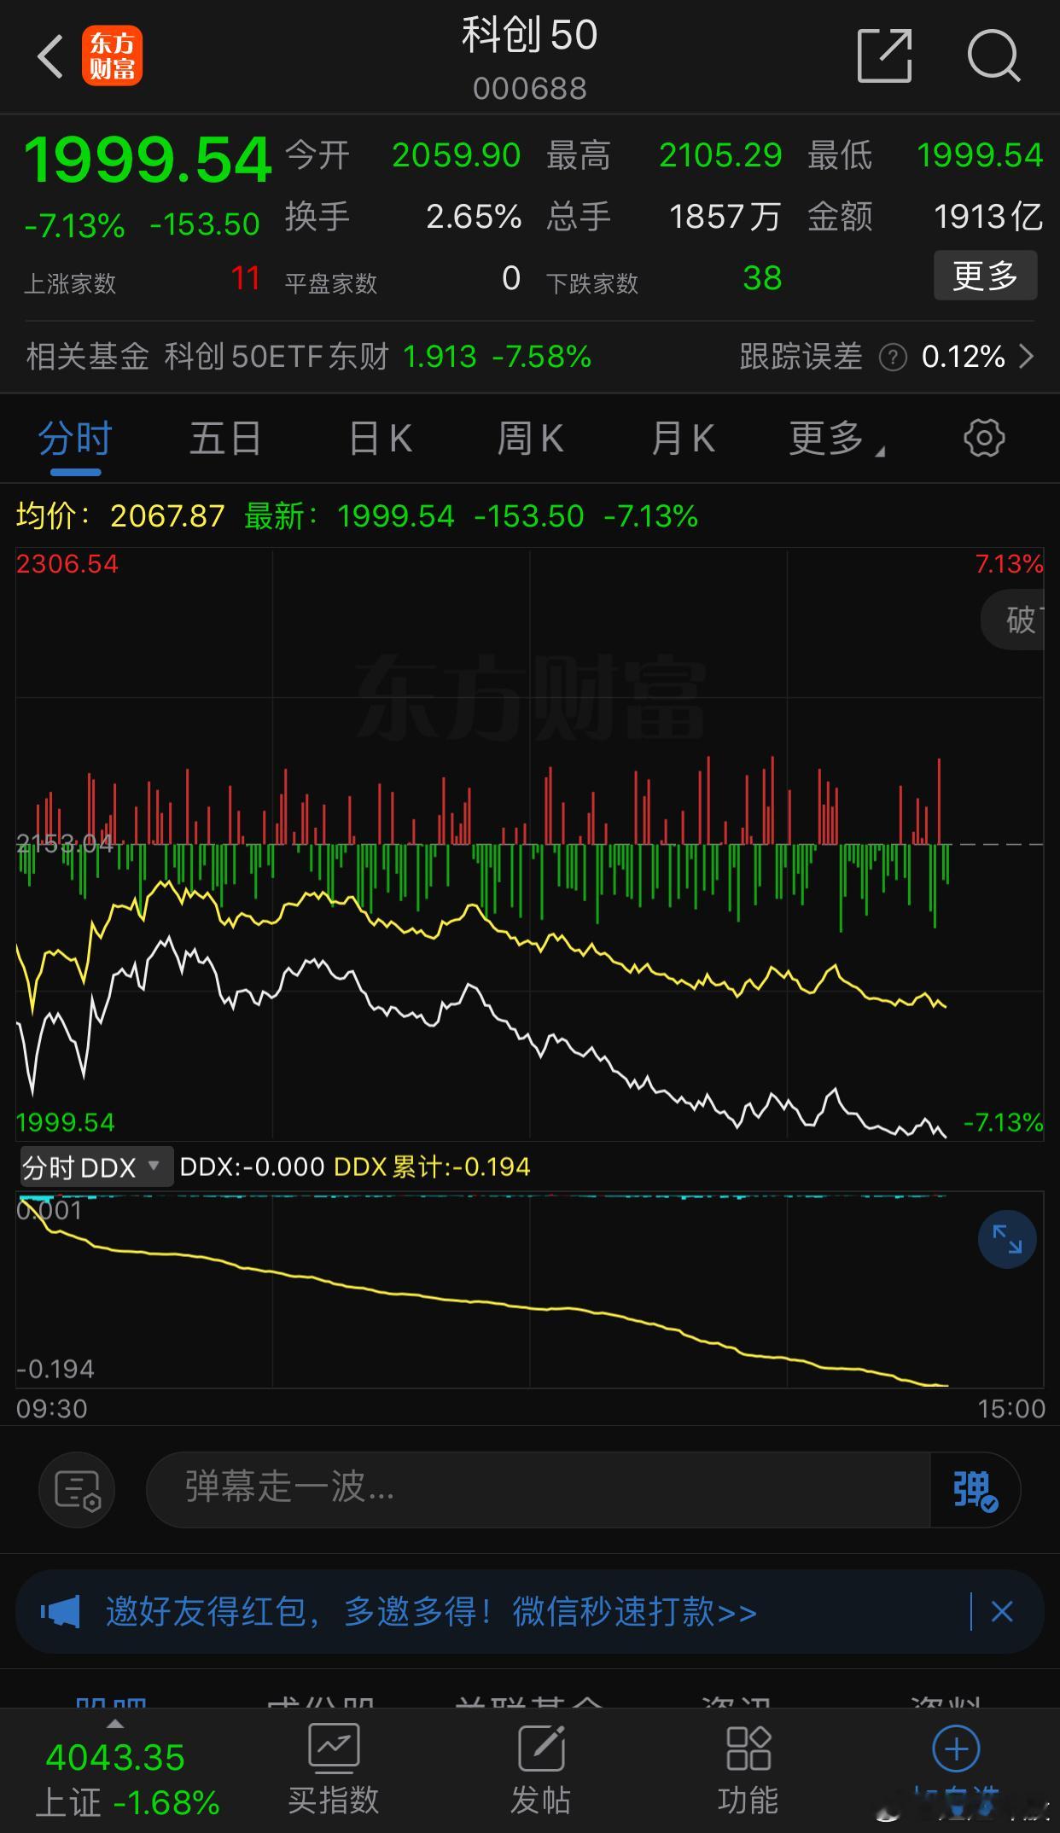Viewport: 1060px width, 1833px height.
Task: Switch to the 五日 tab
Action: point(225,438)
